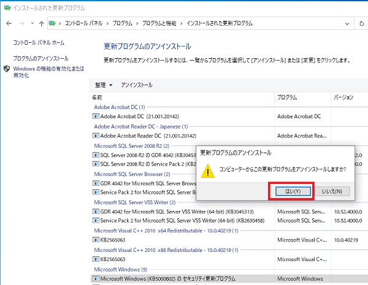Image resolution: width=368 pixels, height=285 pixels.
Task: Collapse Microsoft SQL Server VSS Writer (2) group
Action: point(135,202)
